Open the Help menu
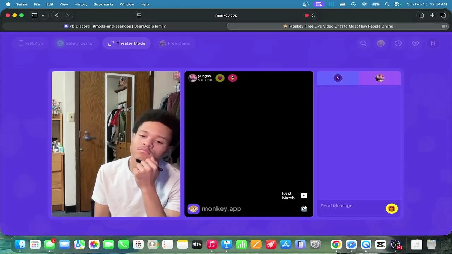 click(x=144, y=4)
